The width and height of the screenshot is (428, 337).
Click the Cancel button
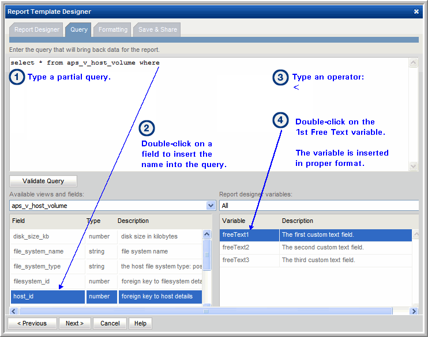tap(110, 323)
